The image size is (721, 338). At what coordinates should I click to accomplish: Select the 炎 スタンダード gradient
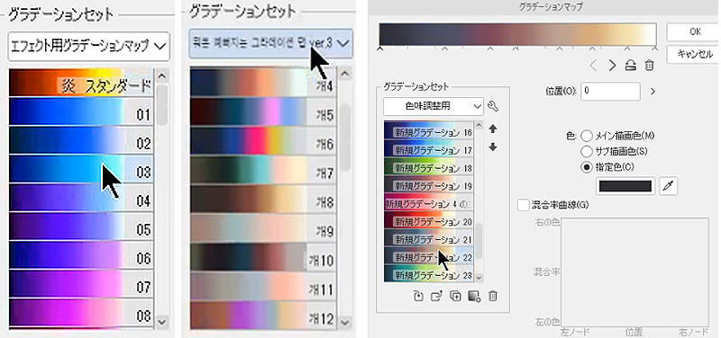[81, 83]
